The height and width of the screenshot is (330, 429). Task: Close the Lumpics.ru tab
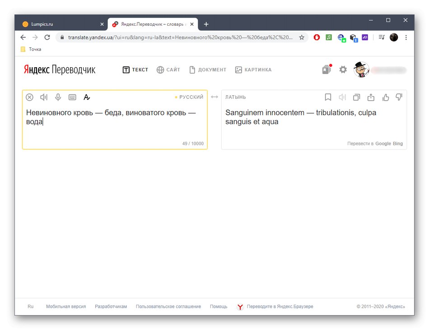pos(102,24)
